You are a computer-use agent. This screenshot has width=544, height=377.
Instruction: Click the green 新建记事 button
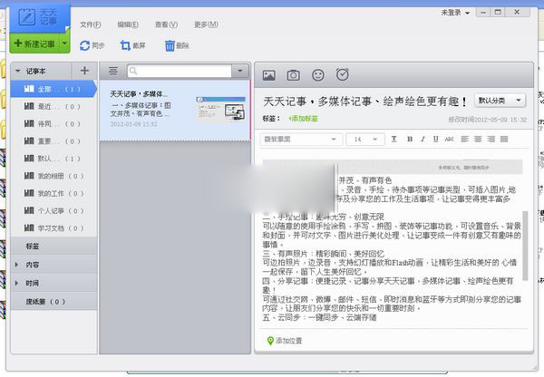click(x=34, y=43)
